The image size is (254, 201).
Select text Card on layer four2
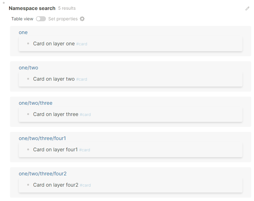55,185
